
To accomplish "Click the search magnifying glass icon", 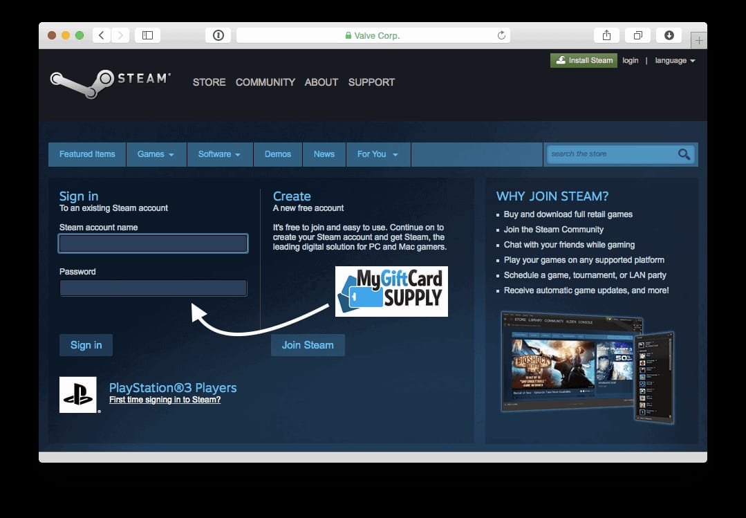I will pos(683,154).
